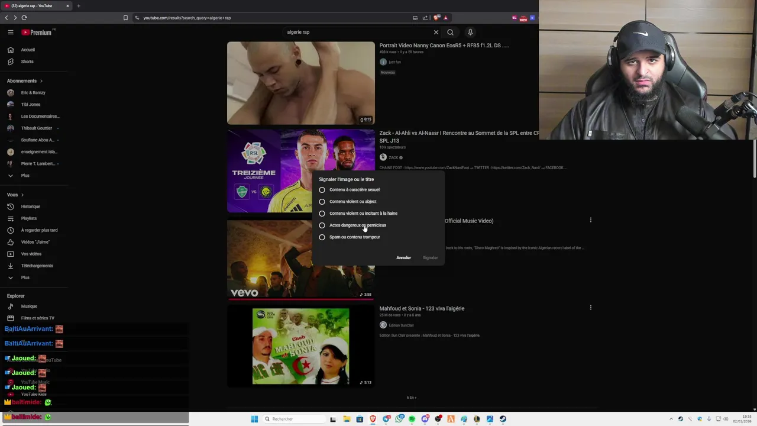Click the browser address bar URL
The image size is (757, 426).
(x=187, y=18)
